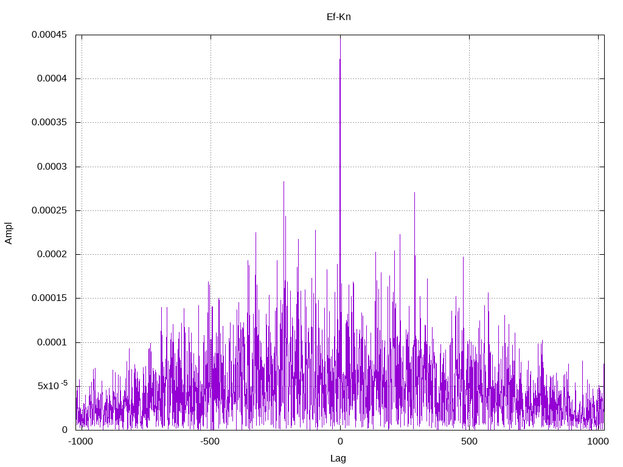The height and width of the screenshot is (467, 623).
Task: Click the y-axis tick label 0 at the left of the plot
Action: point(64,430)
